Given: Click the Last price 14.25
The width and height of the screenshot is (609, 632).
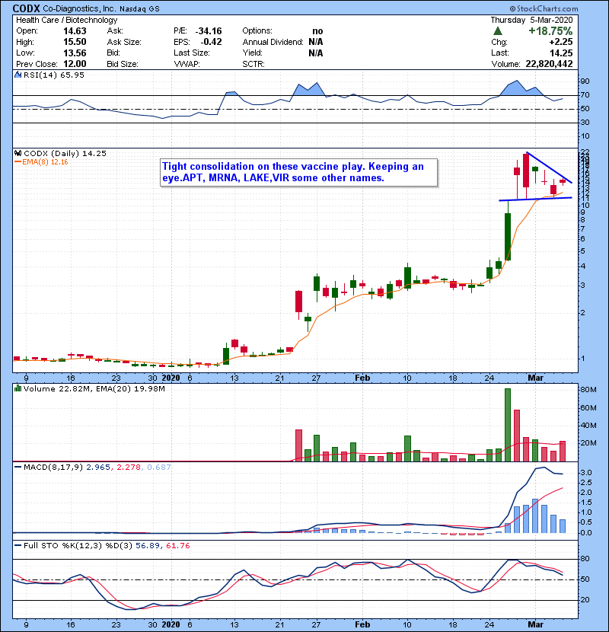Looking at the screenshot, I should pos(561,53).
